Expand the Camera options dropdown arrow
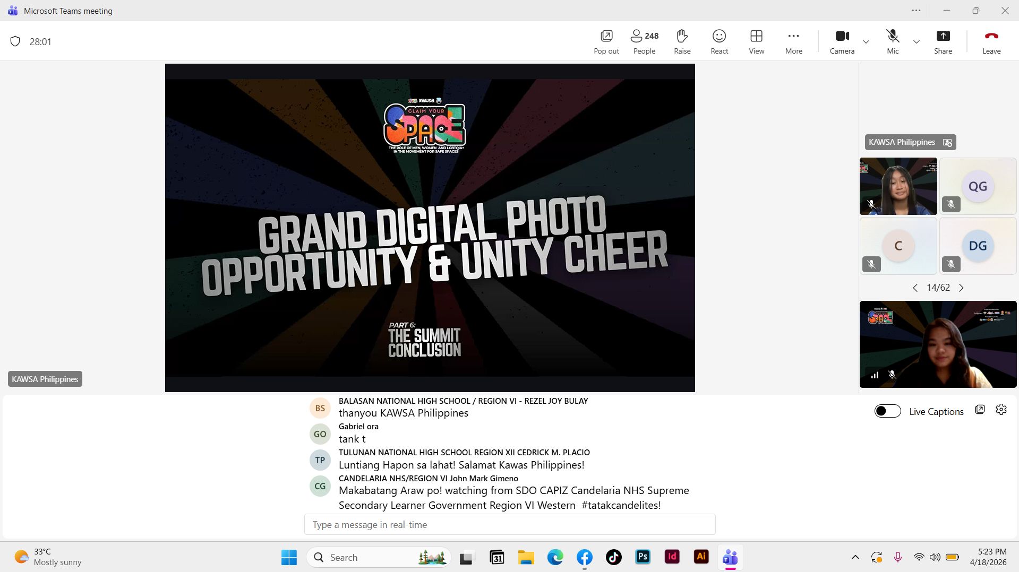 [x=866, y=41]
